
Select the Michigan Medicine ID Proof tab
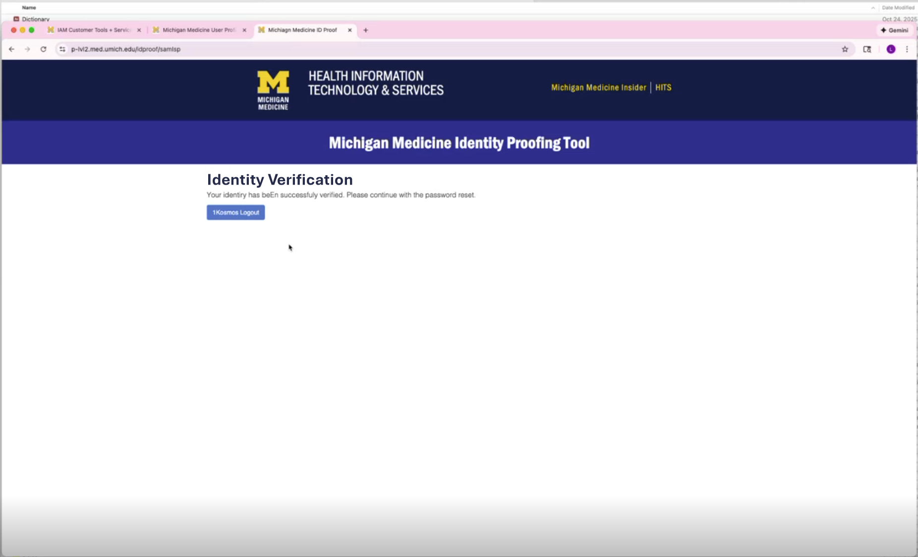(x=302, y=30)
